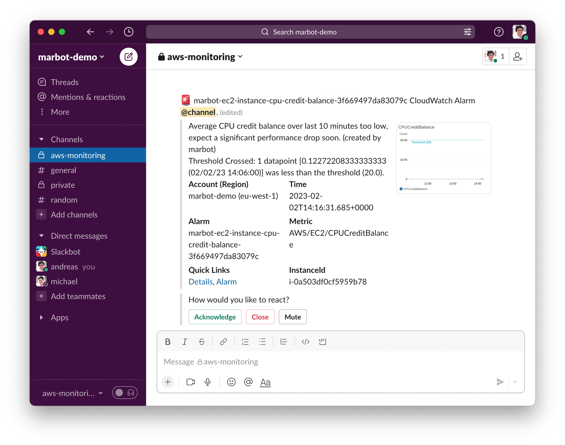Compose a new message with the pencil icon
This screenshot has width=565, height=445.
(129, 57)
